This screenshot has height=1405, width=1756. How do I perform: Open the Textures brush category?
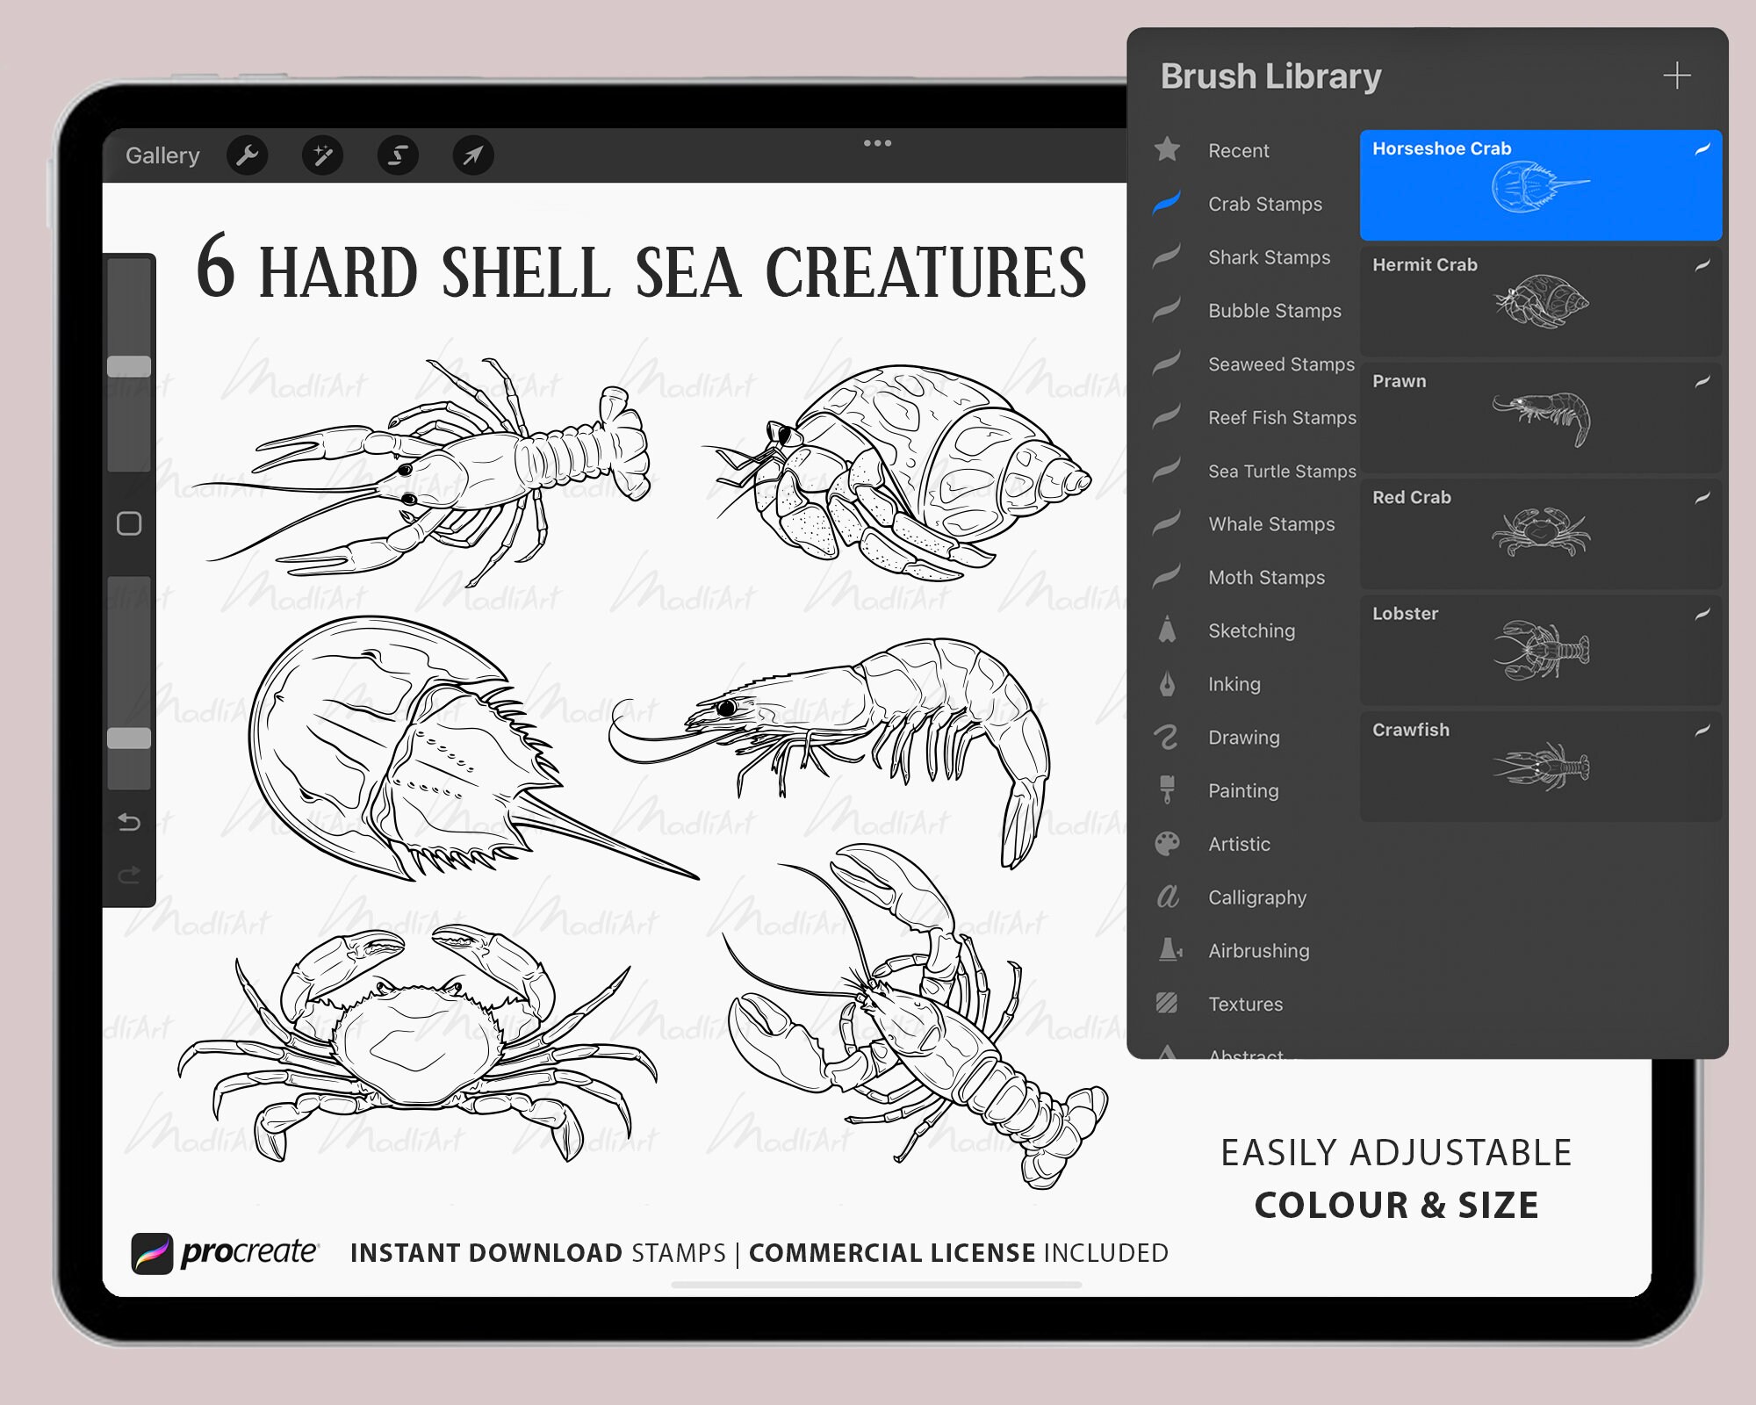1245,1004
